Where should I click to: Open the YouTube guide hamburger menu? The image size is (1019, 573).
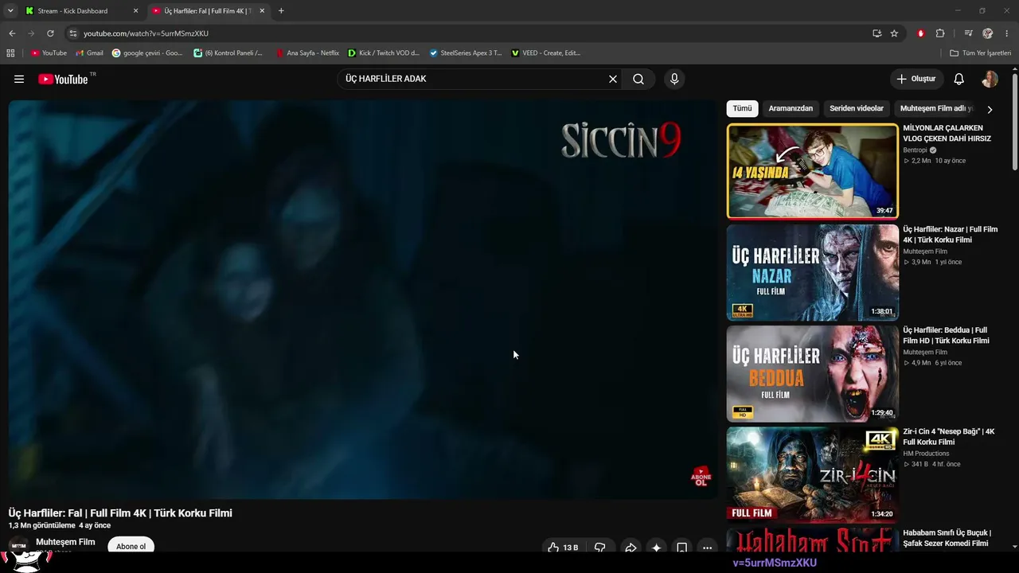pos(19,79)
